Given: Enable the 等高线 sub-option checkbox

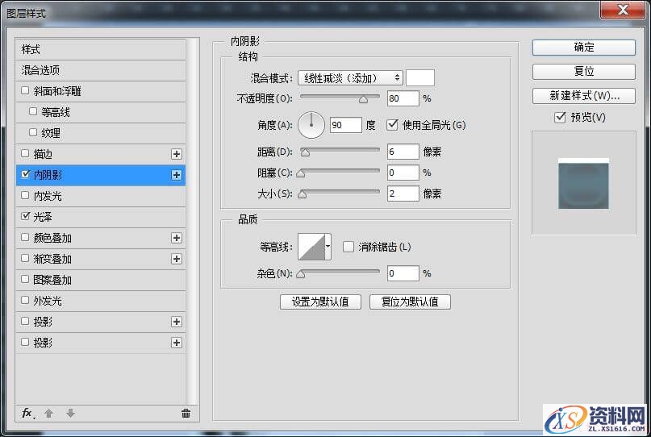Looking at the screenshot, I should [33, 111].
